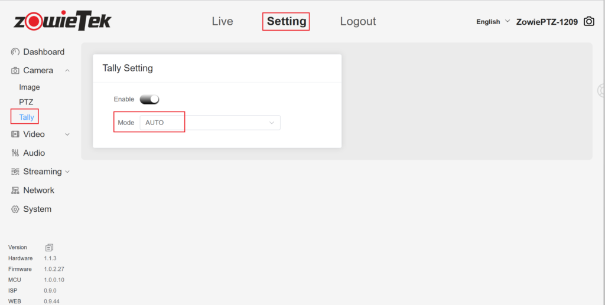
Task: Click the Logout link
Action: pos(357,21)
